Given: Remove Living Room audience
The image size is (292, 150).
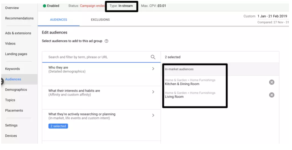Looking at the screenshot, I should coord(272,95).
